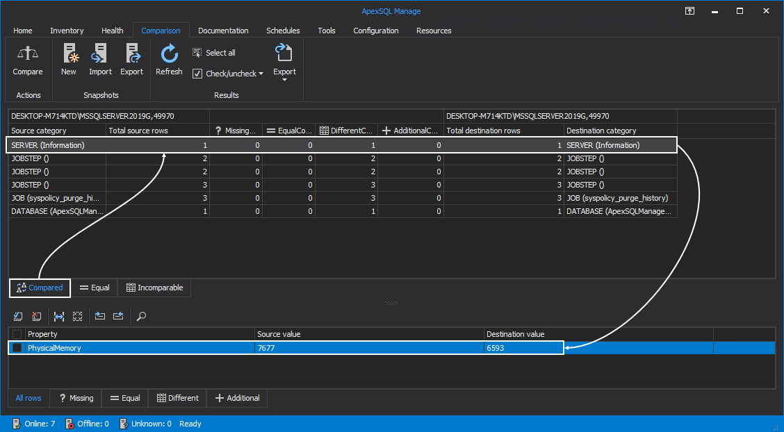Open the Configuration tab
Screen dimensions: 784x432
(x=375, y=31)
